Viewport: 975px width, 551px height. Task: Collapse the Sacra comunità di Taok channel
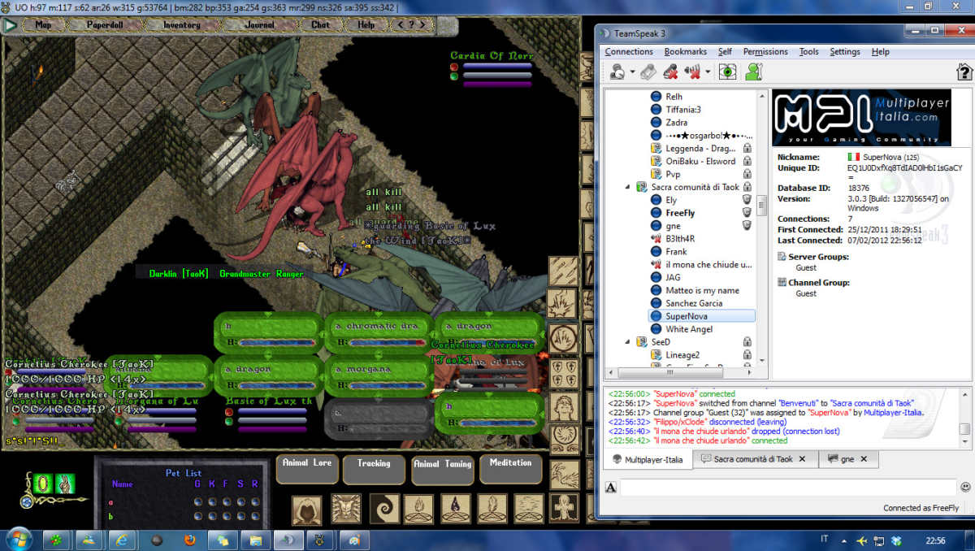tap(627, 187)
